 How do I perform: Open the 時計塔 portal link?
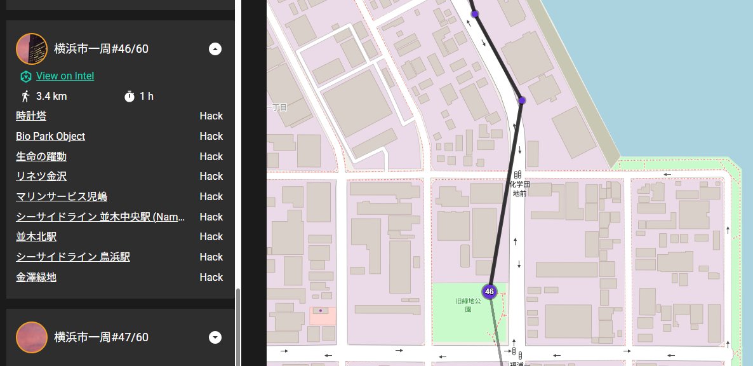[30, 116]
